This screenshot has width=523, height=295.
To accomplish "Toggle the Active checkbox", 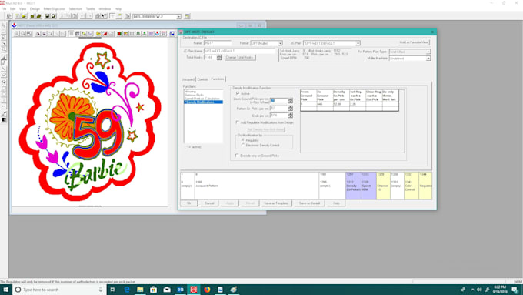I will [238, 93].
